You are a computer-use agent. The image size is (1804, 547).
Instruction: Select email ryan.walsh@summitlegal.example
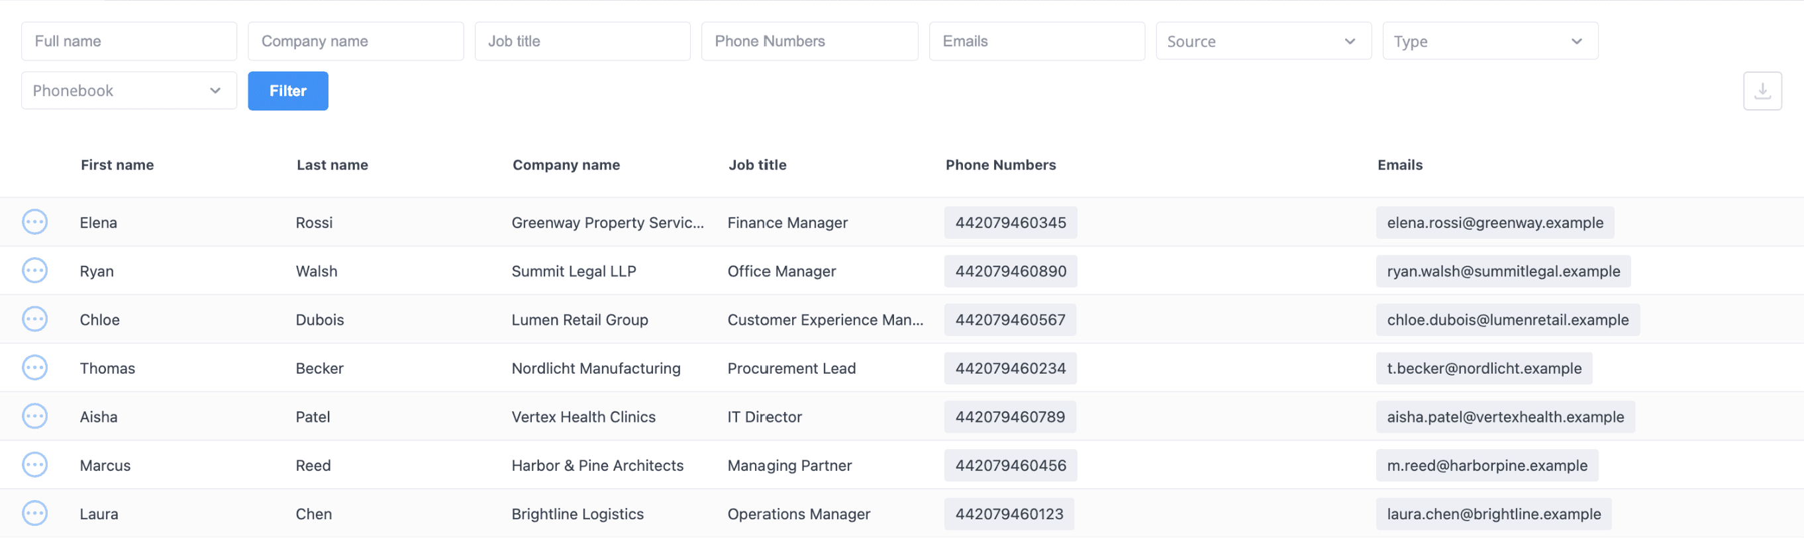pyautogui.click(x=1503, y=271)
